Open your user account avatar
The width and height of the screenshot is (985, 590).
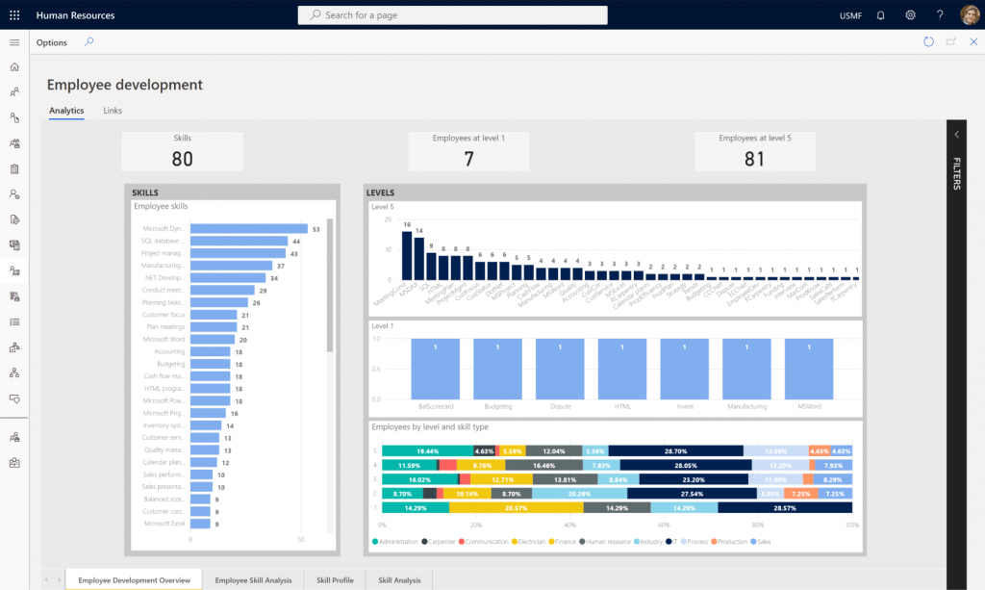tap(970, 14)
